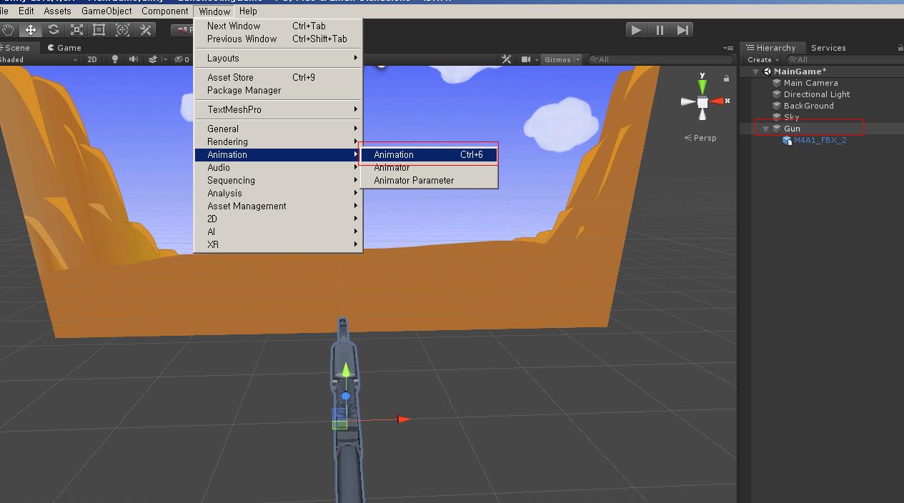This screenshot has width=904, height=503.
Task: Open the Edit menu
Action: point(26,11)
